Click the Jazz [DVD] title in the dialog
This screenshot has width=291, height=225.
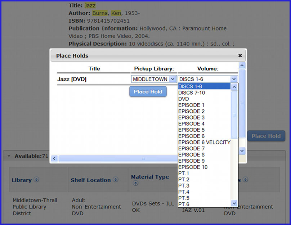click(x=72, y=79)
